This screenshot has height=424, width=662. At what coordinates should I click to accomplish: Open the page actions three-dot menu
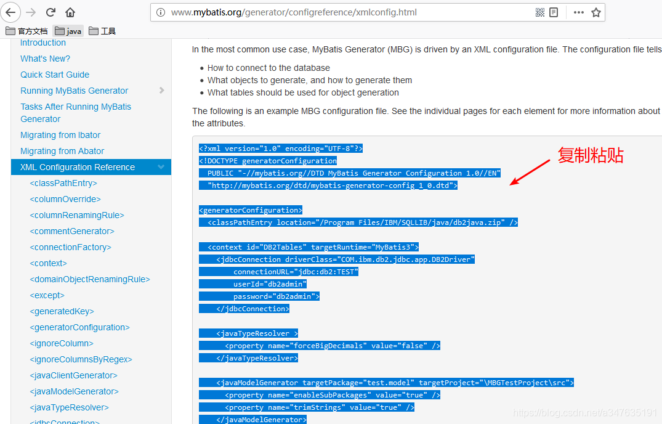(x=578, y=12)
